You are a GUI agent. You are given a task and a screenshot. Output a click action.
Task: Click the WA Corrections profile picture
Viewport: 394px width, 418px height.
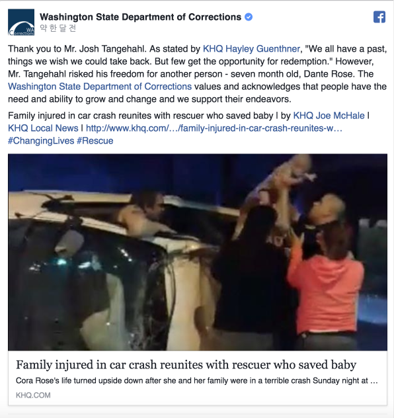(21, 22)
